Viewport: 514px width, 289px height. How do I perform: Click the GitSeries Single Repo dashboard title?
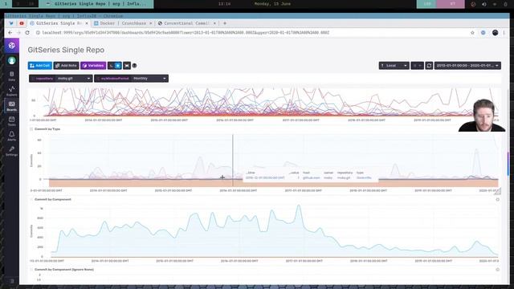66,50
